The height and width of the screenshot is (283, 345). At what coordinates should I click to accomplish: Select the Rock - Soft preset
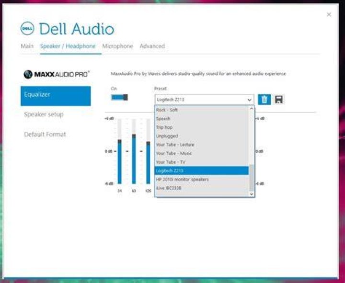[x=202, y=110]
